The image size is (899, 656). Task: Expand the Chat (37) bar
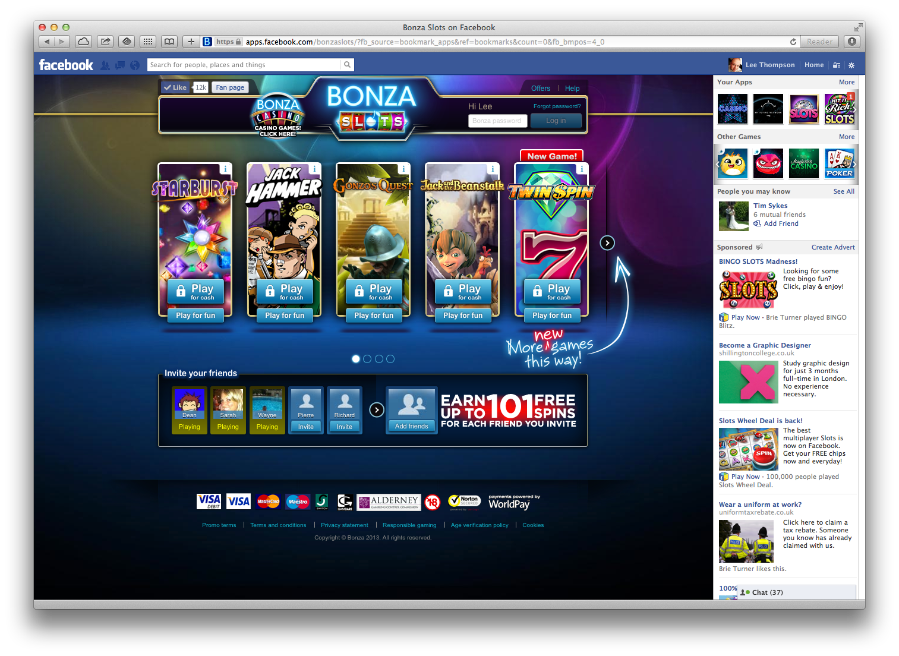pyautogui.click(x=796, y=592)
